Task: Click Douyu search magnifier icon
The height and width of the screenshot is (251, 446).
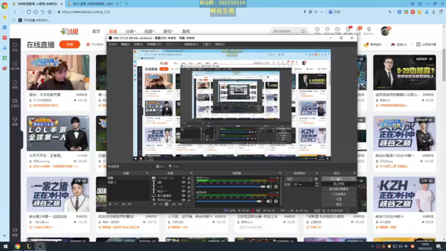Action: pyautogui.click(x=303, y=31)
